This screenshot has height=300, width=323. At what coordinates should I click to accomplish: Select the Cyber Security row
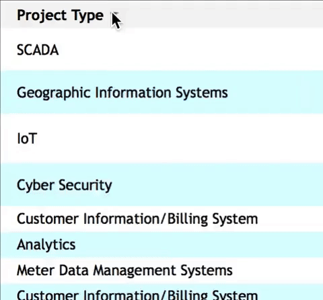(x=161, y=184)
